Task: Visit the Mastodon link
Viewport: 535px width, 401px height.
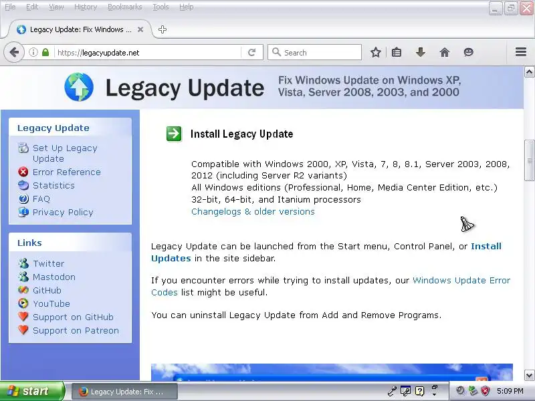Action: click(54, 277)
